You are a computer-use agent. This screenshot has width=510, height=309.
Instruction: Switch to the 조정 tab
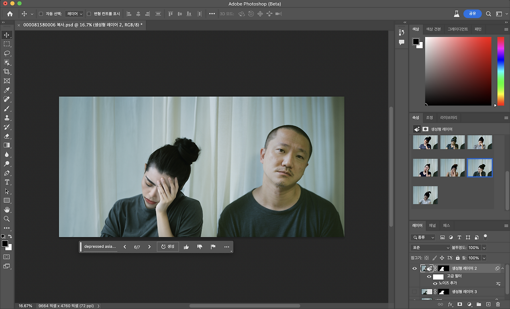click(x=430, y=117)
